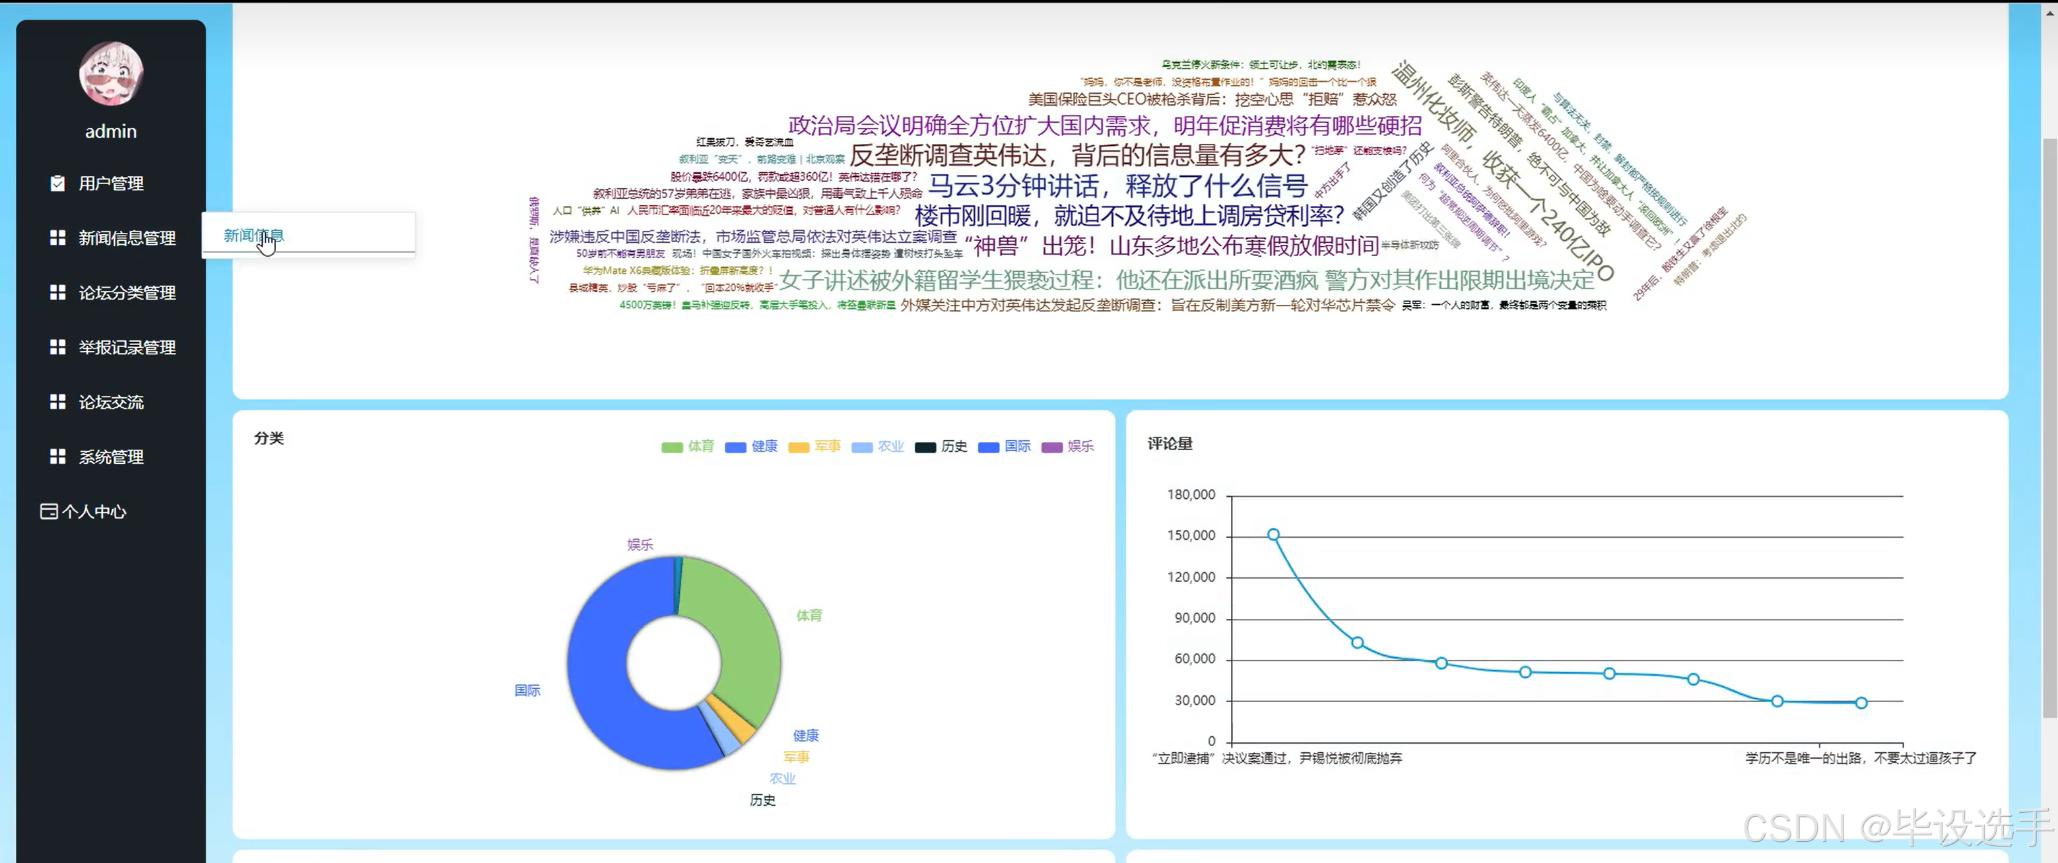Click word cloud text 反垄断调查英伟达，背后的信息量有多大?
The height and width of the screenshot is (863, 2058).
1077,155
